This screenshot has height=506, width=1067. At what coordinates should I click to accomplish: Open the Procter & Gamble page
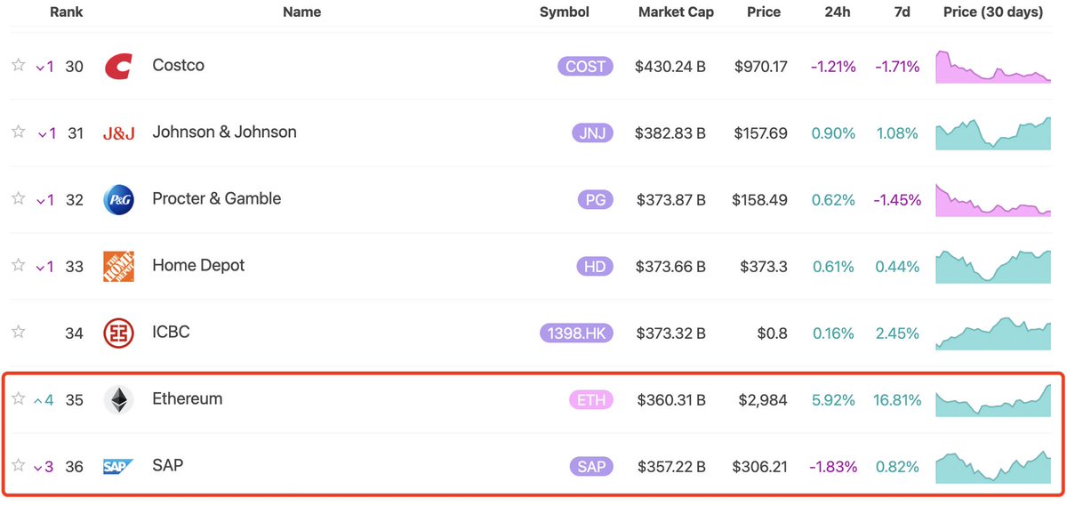coord(216,198)
